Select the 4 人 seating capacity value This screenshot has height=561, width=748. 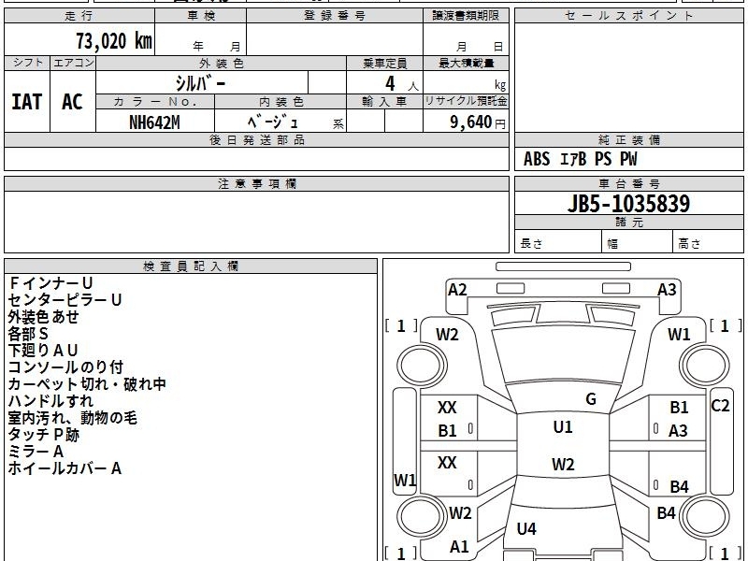click(x=401, y=84)
